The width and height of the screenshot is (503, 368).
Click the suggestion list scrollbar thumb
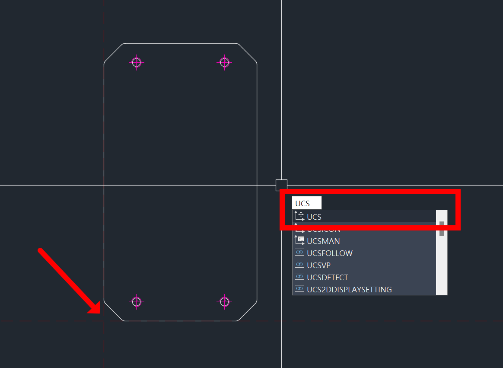442,229
